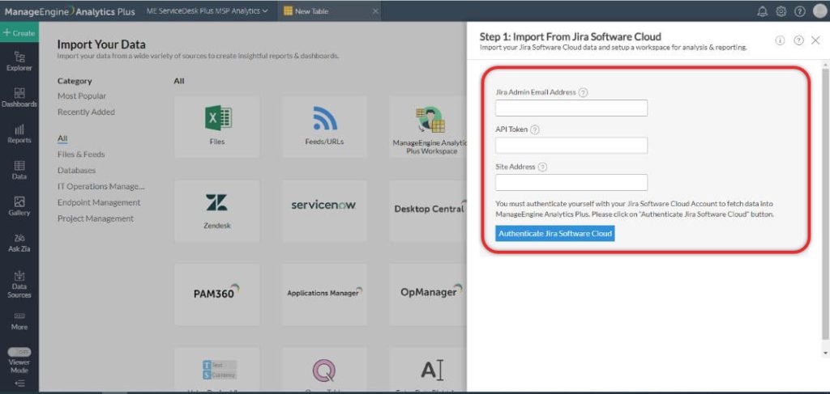Click the import panel vertical scrollbar
Image resolution: width=830 pixels, height=394 pixels.
click(825, 203)
